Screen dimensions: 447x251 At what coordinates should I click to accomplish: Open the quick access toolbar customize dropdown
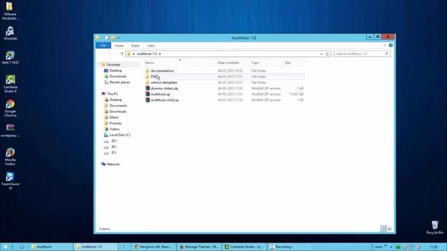pos(118,38)
